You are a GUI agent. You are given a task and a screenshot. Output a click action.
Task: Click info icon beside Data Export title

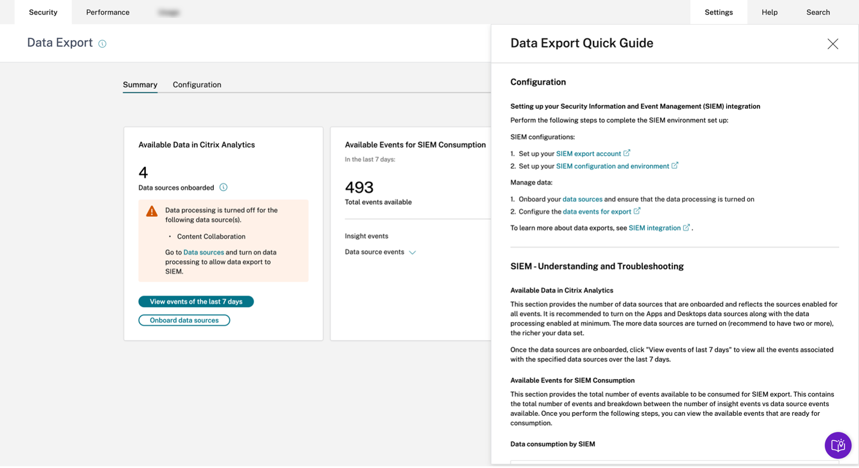102,44
